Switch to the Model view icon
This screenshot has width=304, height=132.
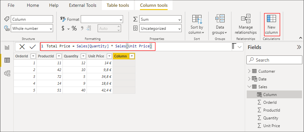pos(7,73)
